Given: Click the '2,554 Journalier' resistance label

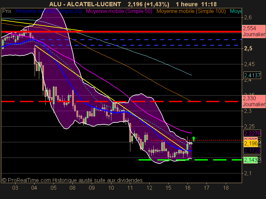Looking at the screenshot, I should click(254, 31).
